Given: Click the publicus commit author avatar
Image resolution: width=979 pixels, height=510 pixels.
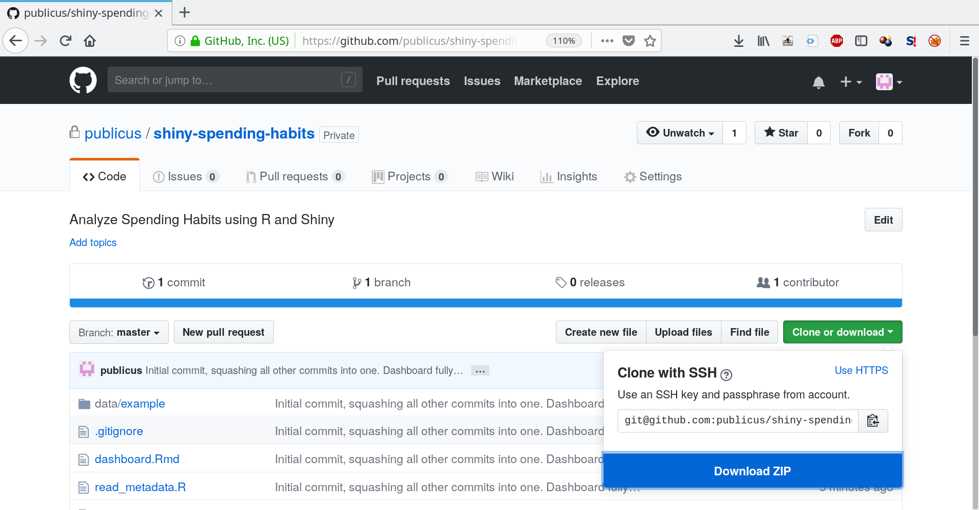Looking at the screenshot, I should 87,369.
